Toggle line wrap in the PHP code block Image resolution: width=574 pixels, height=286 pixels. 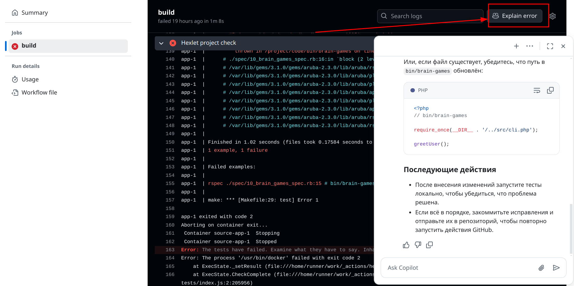pyautogui.click(x=537, y=90)
